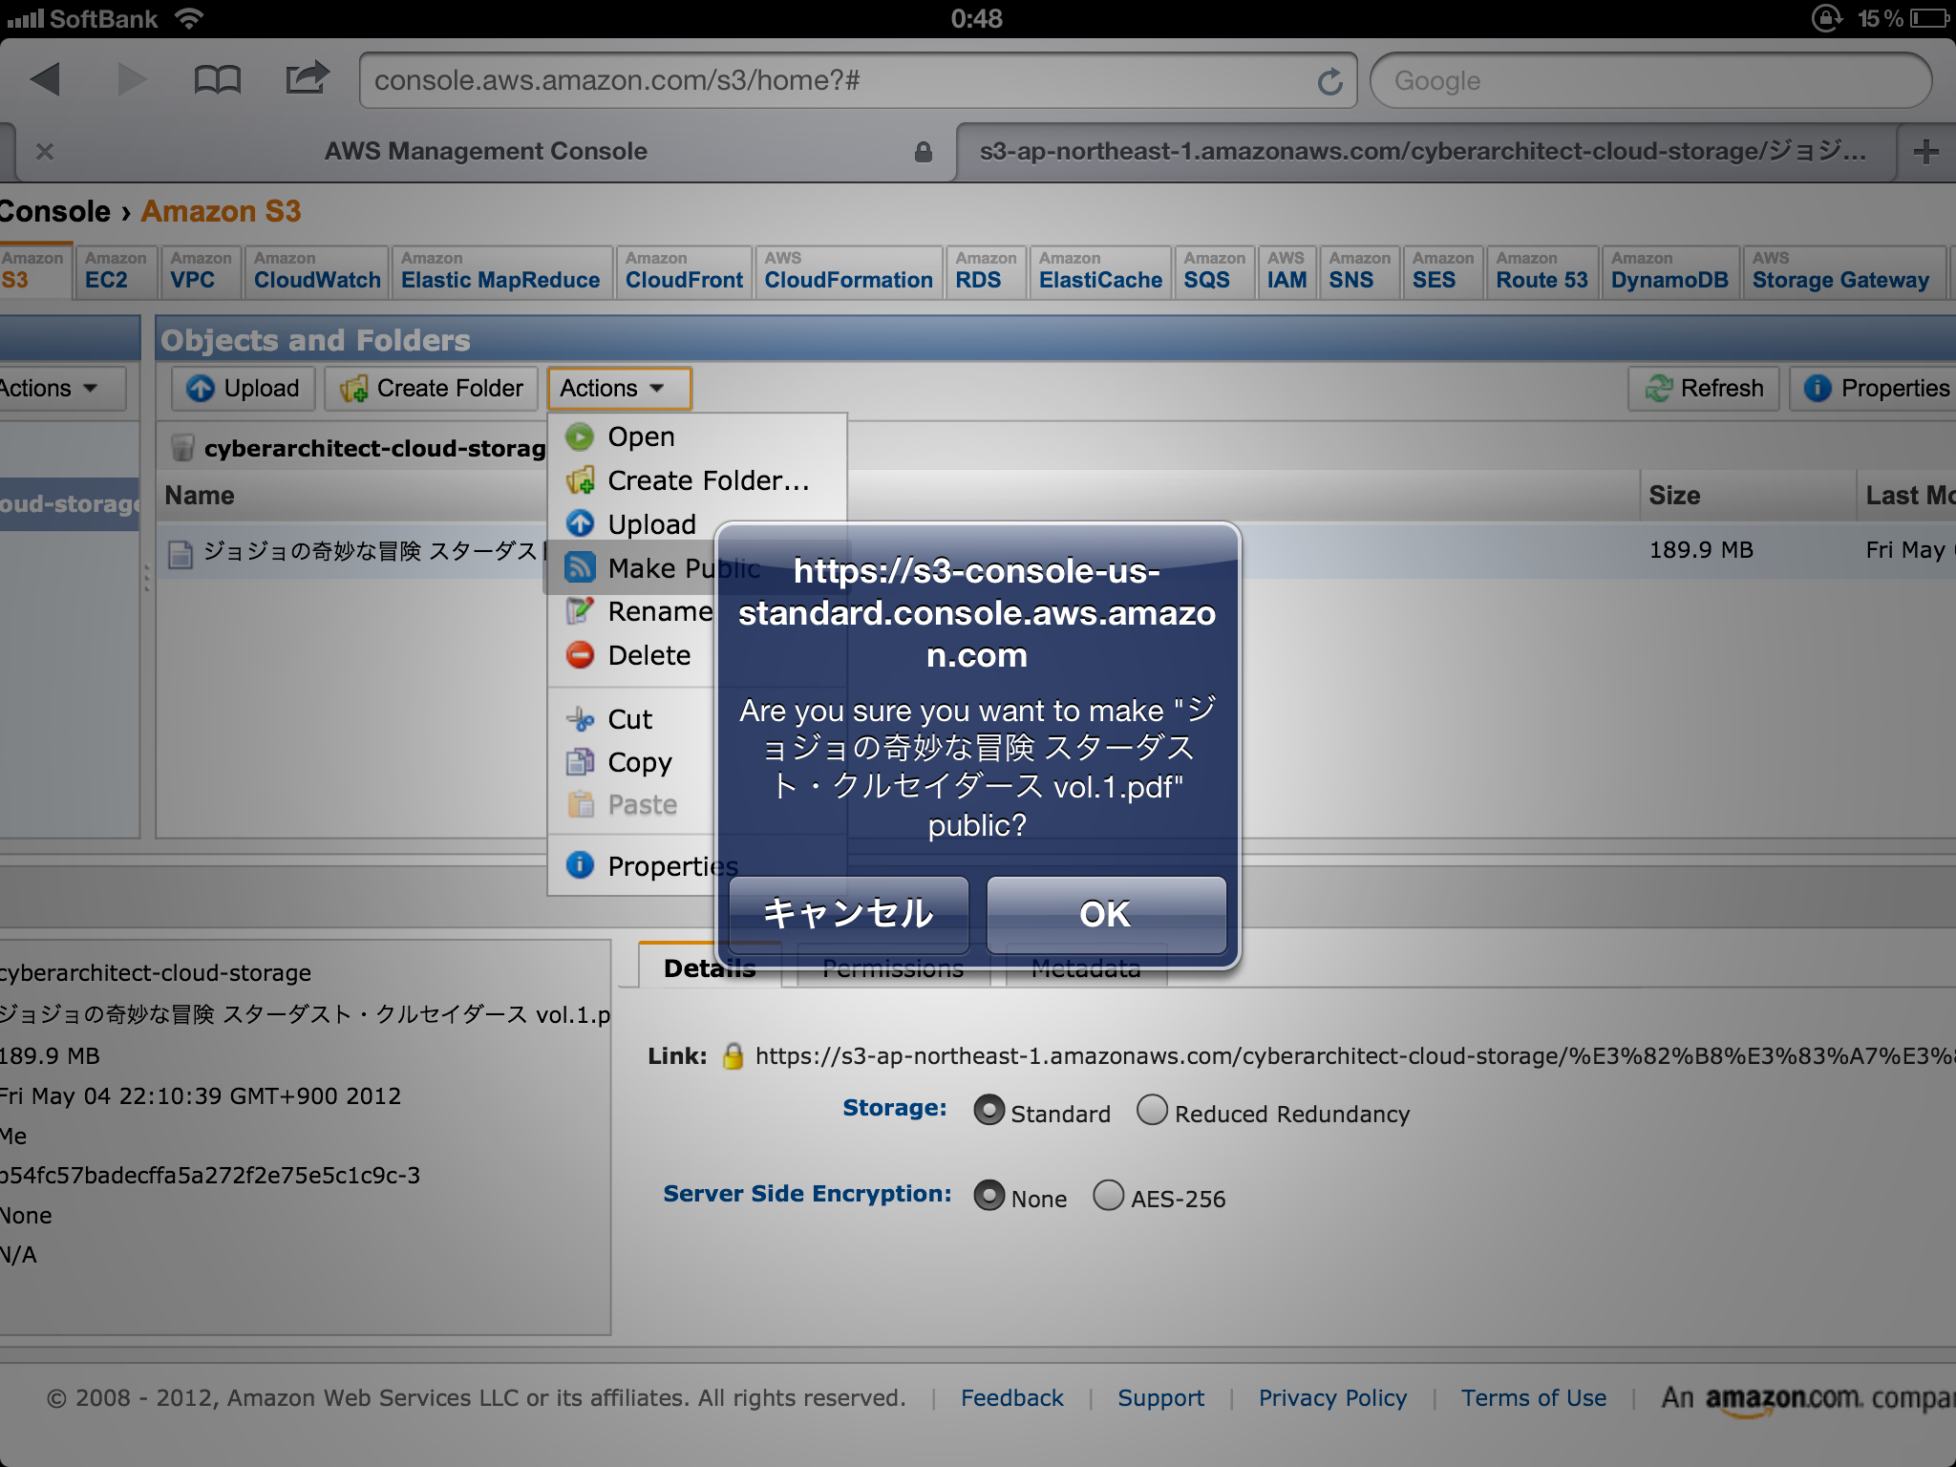Screen dimensions: 1956x1467
Task: Open the Amazon RDS service tab
Action: [986, 271]
